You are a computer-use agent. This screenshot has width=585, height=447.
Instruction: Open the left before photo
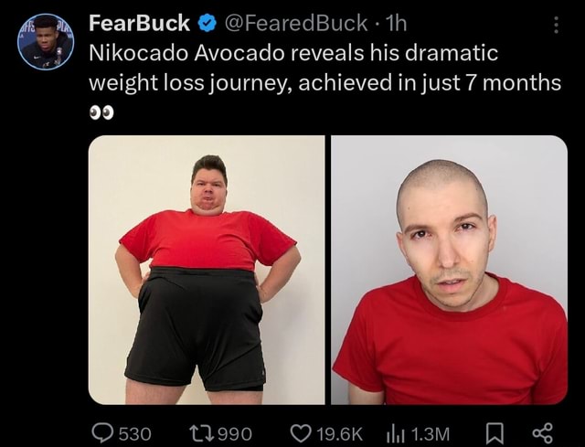pyautogui.click(x=207, y=270)
